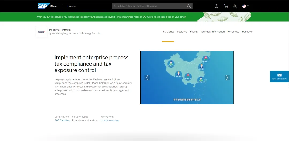289x141 pixels.
Task: Open the Browse hamburger menu
Action: (x=69, y=6)
